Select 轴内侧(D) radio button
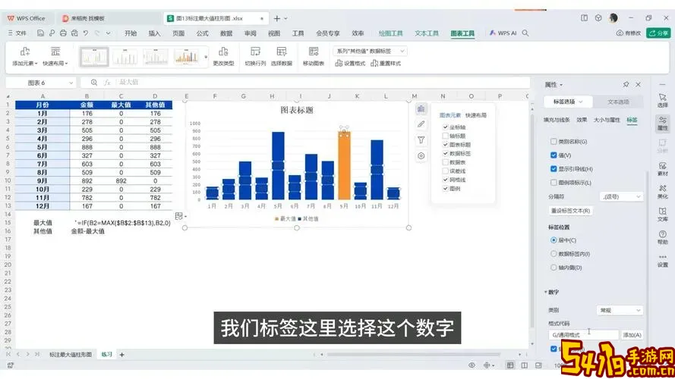 [554, 268]
